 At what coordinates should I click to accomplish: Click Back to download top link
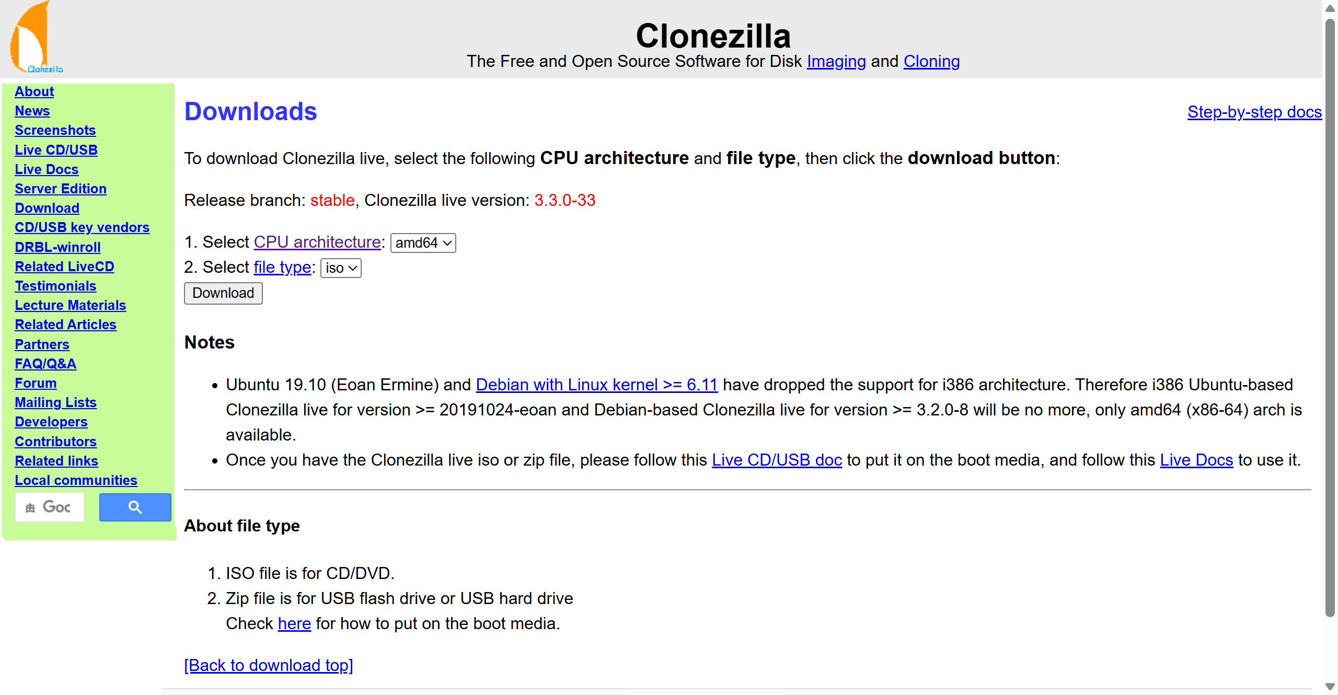click(269, 665)
